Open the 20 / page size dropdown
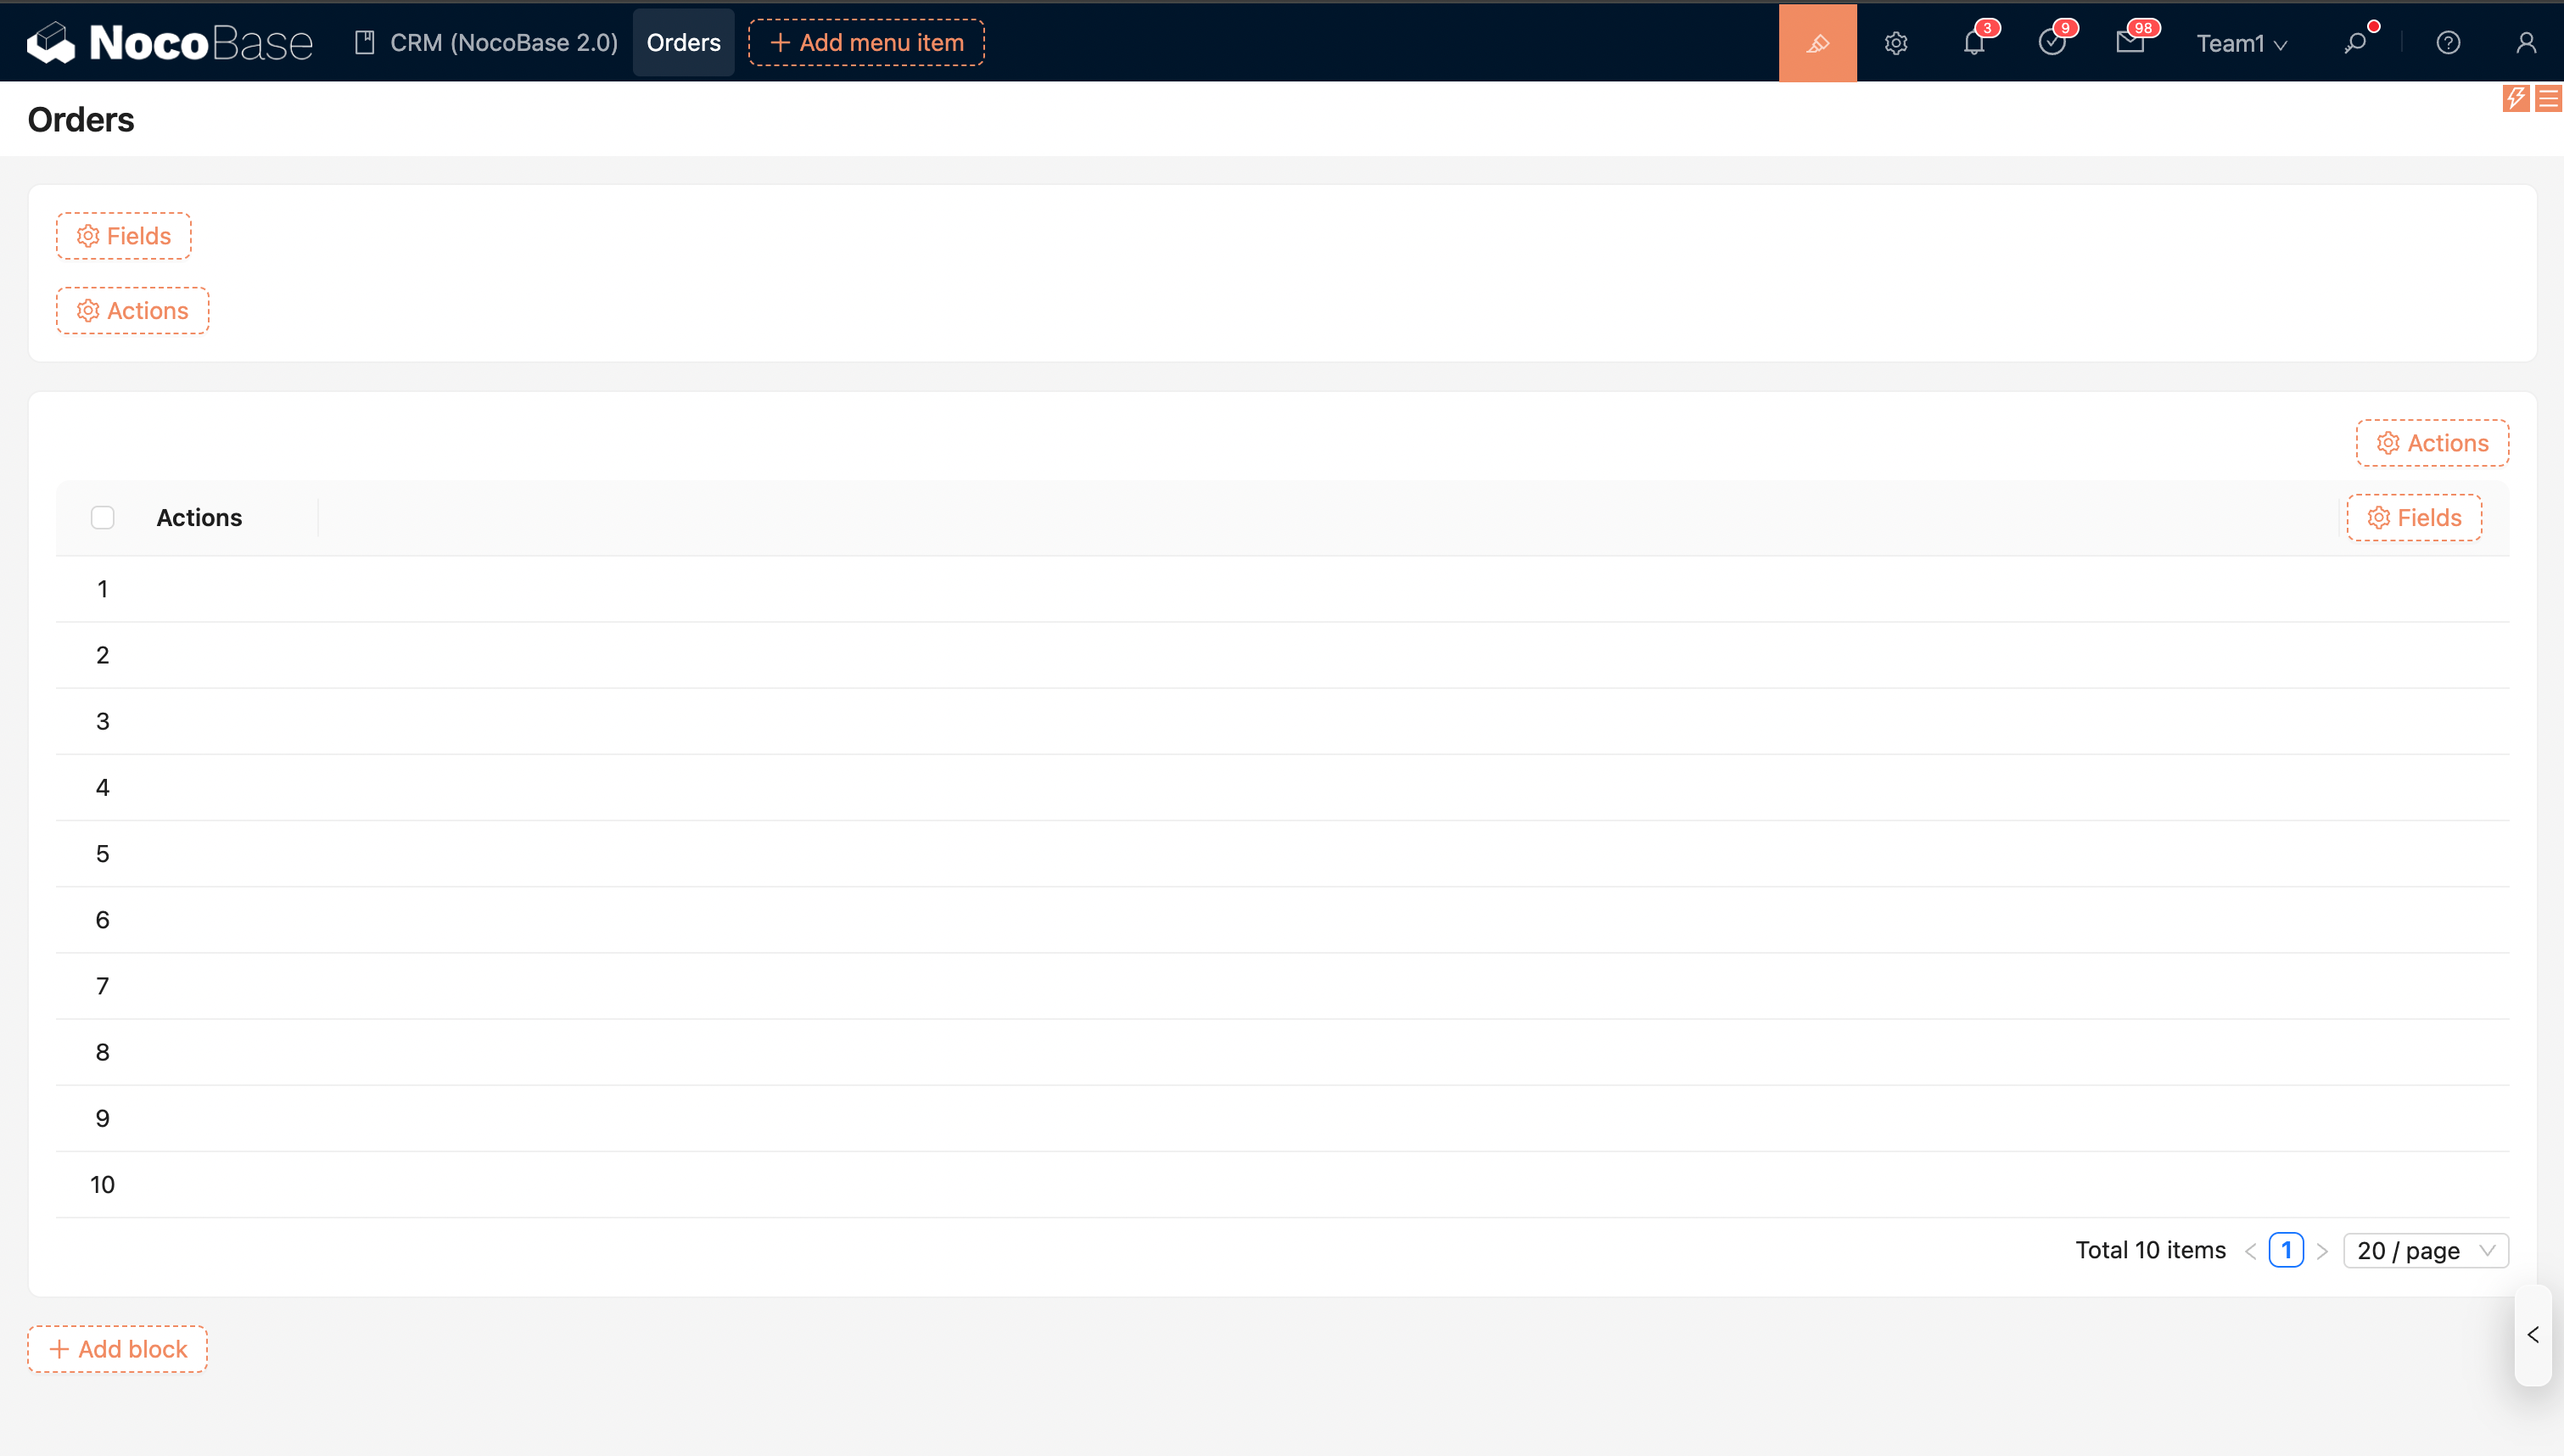This screenshot has height=1456, width=2564. [2425, 1250]
